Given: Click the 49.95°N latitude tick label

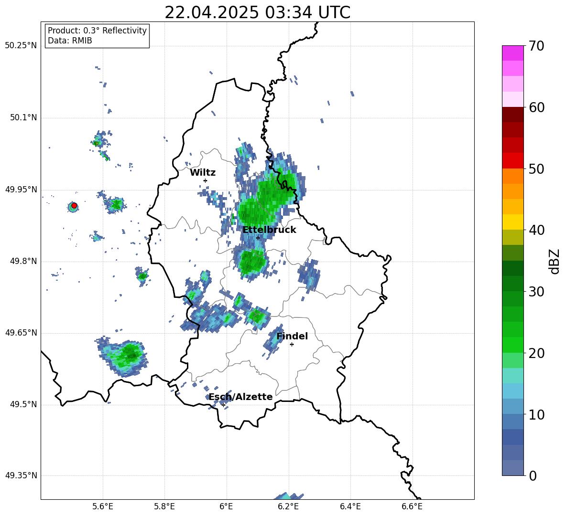Looking at the screenshot, I should 21,190.
